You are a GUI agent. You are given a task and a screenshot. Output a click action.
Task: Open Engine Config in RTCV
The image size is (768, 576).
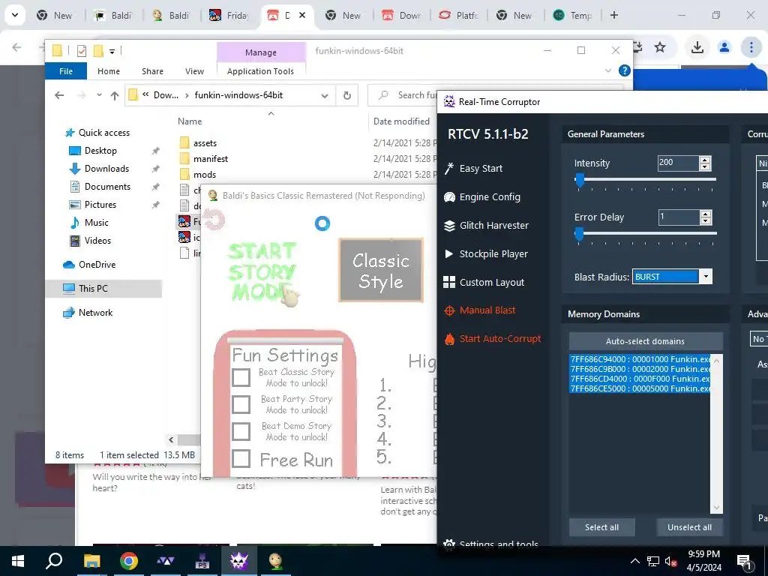click(x=481, y=197)
